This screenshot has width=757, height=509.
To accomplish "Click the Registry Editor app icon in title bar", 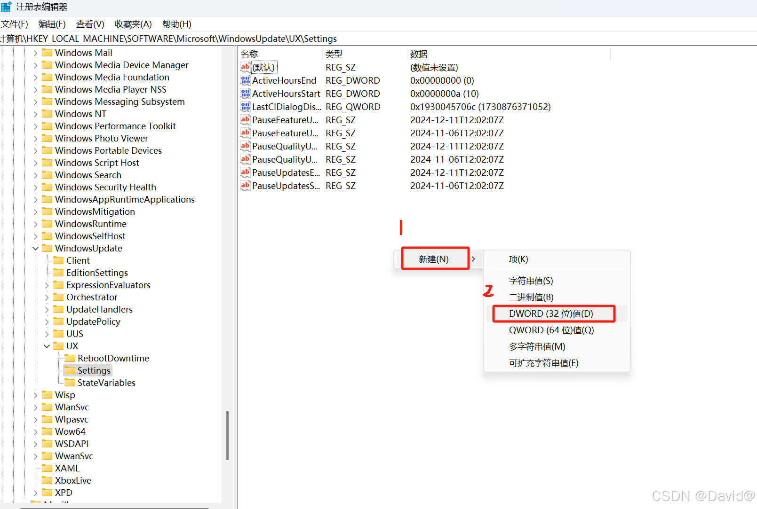I will (x=6, y=7).
